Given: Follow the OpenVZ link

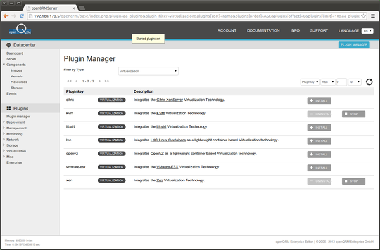Looking at the screenshot, I should (x=157, y=154).
